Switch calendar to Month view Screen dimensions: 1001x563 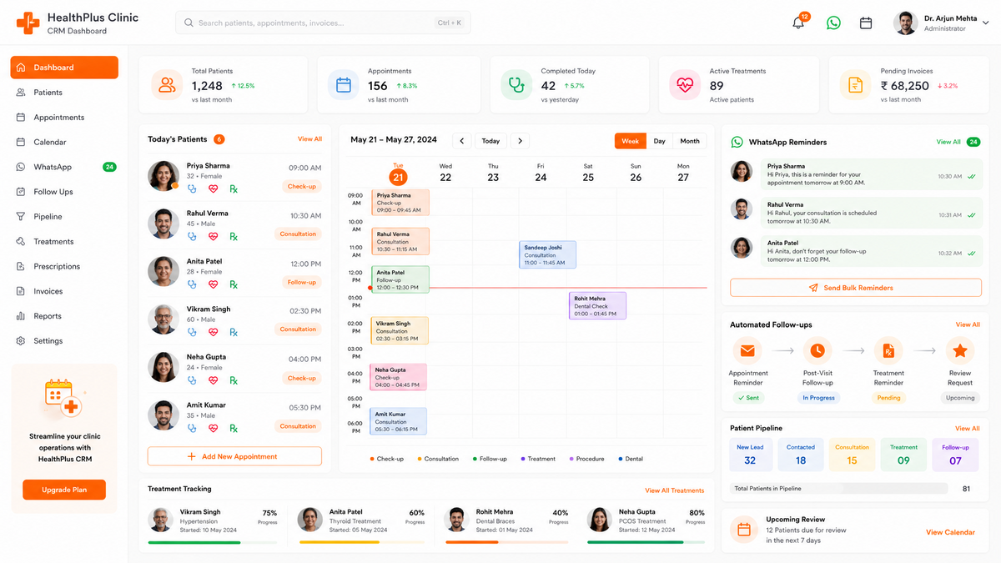pos(690,141)
